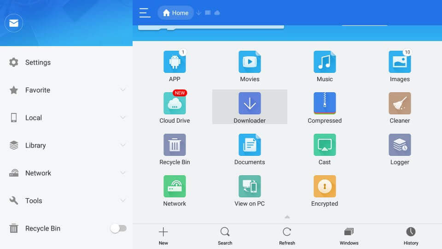
Task: Click the Home breadcrumb button
Action: pyautogui.click(x=175, y=13)
